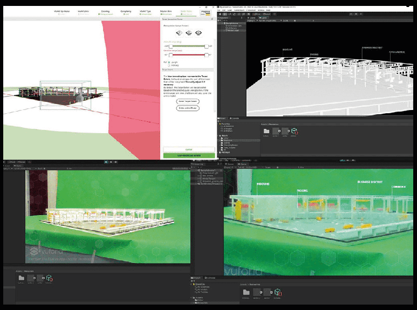Image resolution: width=417 pixels, height=310 pixels.
Task: Select the ARCamera object in top-right Hierarchy
Action: click(233, 28)
